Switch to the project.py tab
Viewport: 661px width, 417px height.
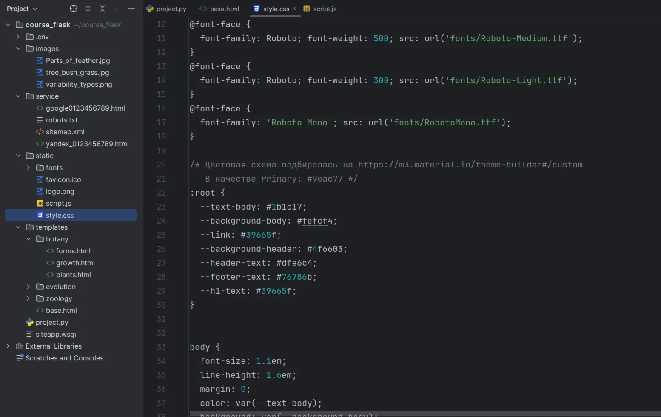pos(166,9)
